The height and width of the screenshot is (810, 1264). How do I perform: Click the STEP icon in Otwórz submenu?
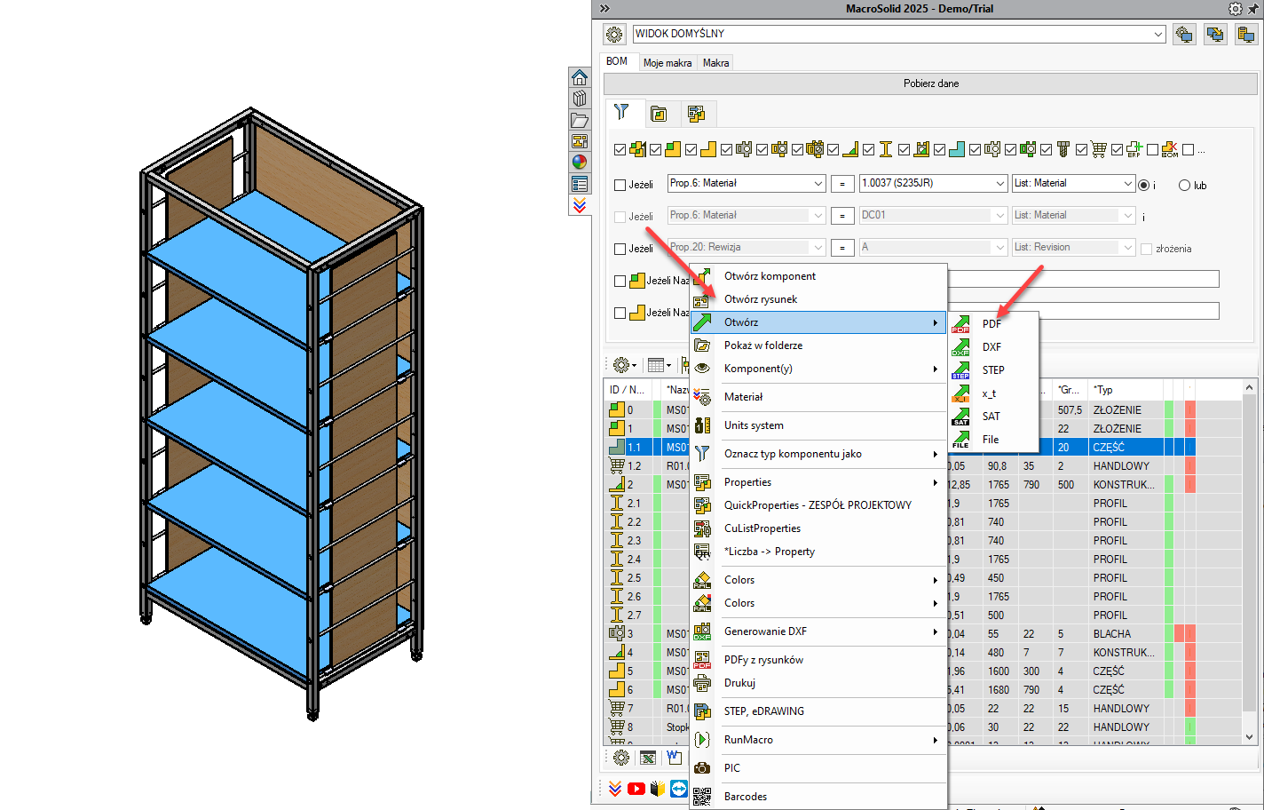point(960,370)
